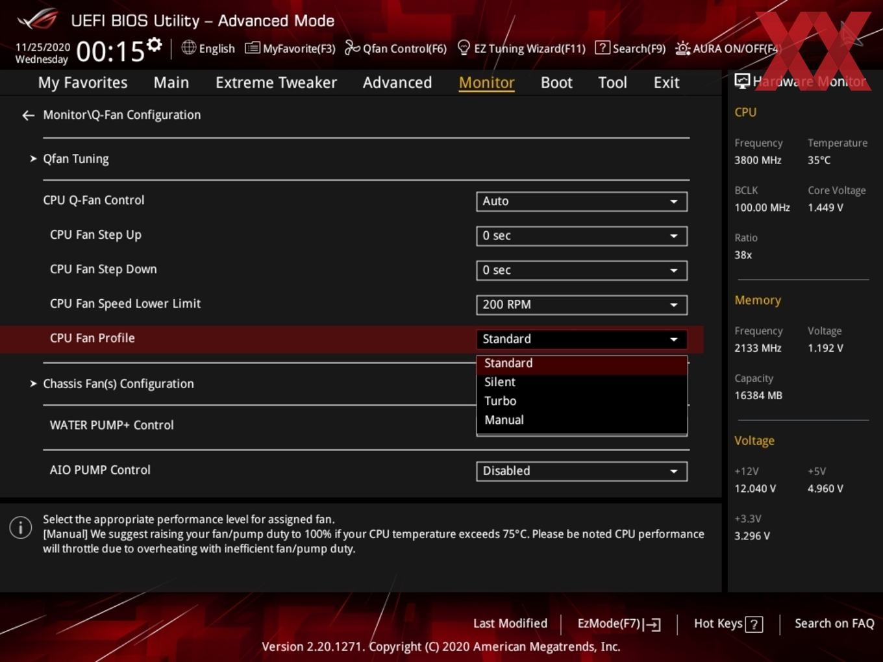This screenshot has height=662, width=883.
Task: Click the memory capacity value 16384 MB
Action: click(758, 395)
